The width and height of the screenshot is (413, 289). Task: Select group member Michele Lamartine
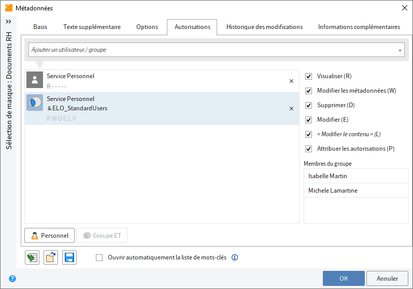[356, 191]
